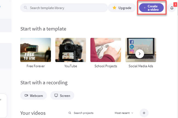The image size is (178, 118).
Task: Focus the Search projects field
Action: 84,113
